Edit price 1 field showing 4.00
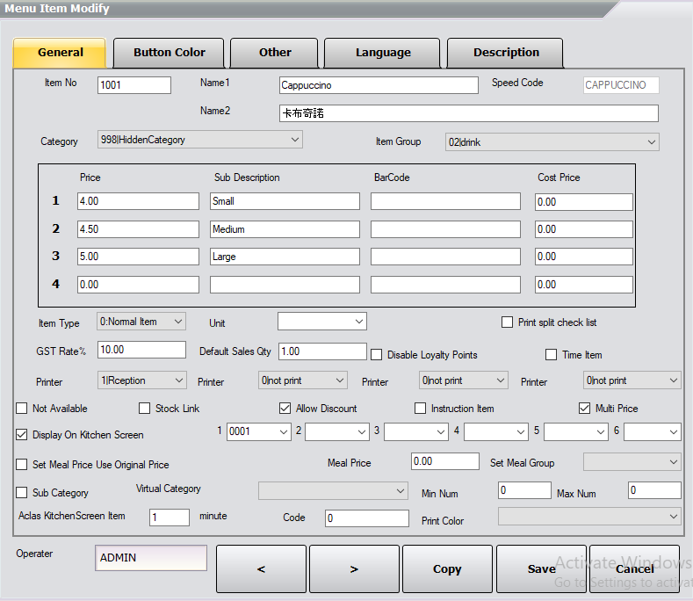The image size is (693, 601). tap(138, 201)
